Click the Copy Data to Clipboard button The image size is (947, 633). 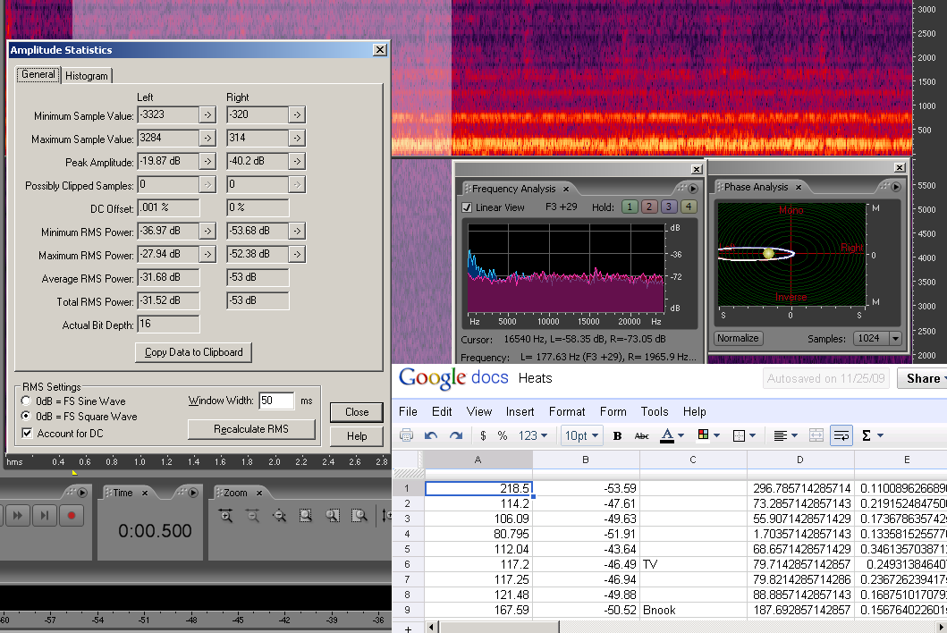[193, 352]
